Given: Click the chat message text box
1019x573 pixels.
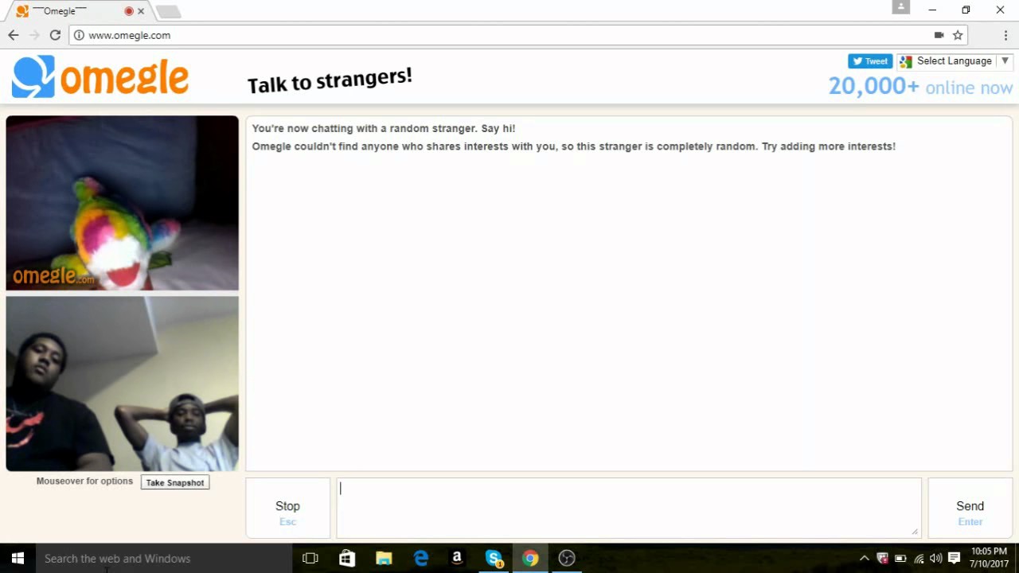Looking at the screenshot, I should tap(629, 507).
